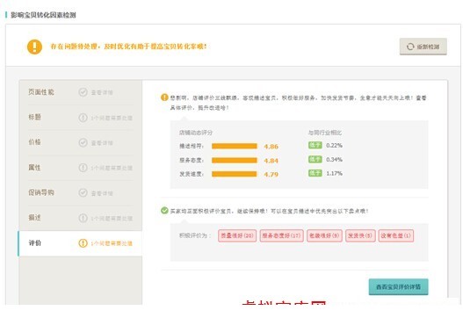Image resolution: width=463 pixels, height=325 pixels.
Task: Click orange warning icon beside store rating message
Action: 164,97
